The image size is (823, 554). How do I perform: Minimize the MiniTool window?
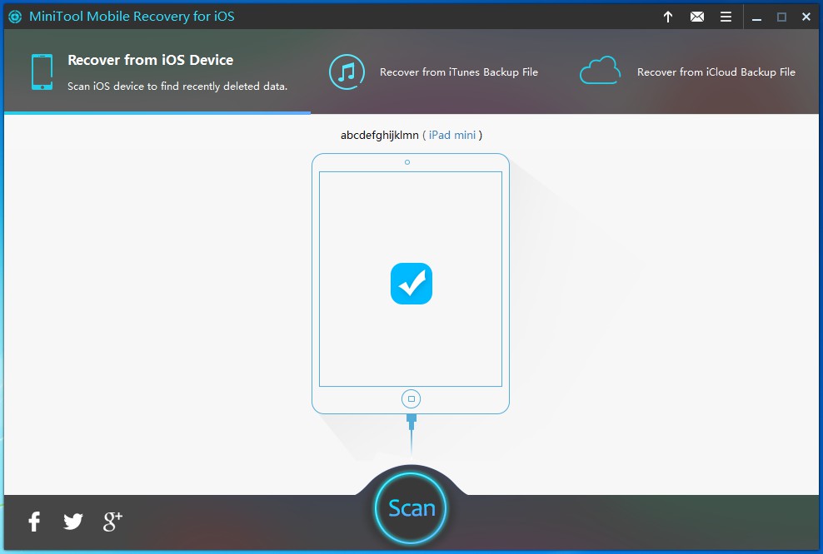click(x=756, y=17)
